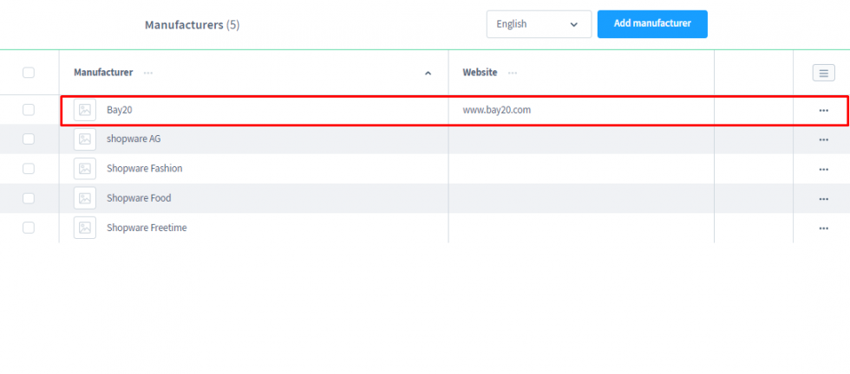Toggle the select-all checkbox in header
The width and height of the screenshot is (850, 374).
tap(29, 73)
